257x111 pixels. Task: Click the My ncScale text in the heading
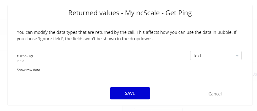point(142,13)
